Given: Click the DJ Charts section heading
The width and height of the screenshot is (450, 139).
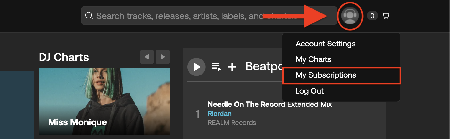Looking at the screenshot, I should pos(64,57).
